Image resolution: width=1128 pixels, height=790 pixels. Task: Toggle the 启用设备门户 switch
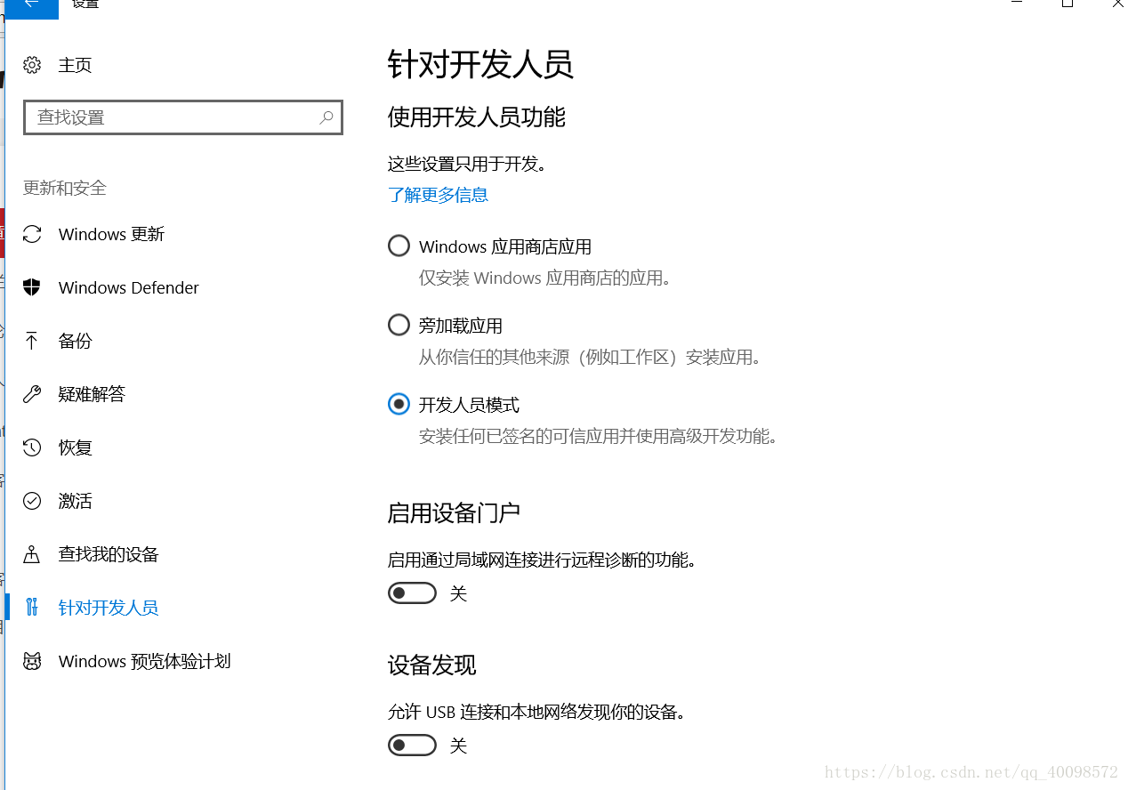click(x=413, y=592)
